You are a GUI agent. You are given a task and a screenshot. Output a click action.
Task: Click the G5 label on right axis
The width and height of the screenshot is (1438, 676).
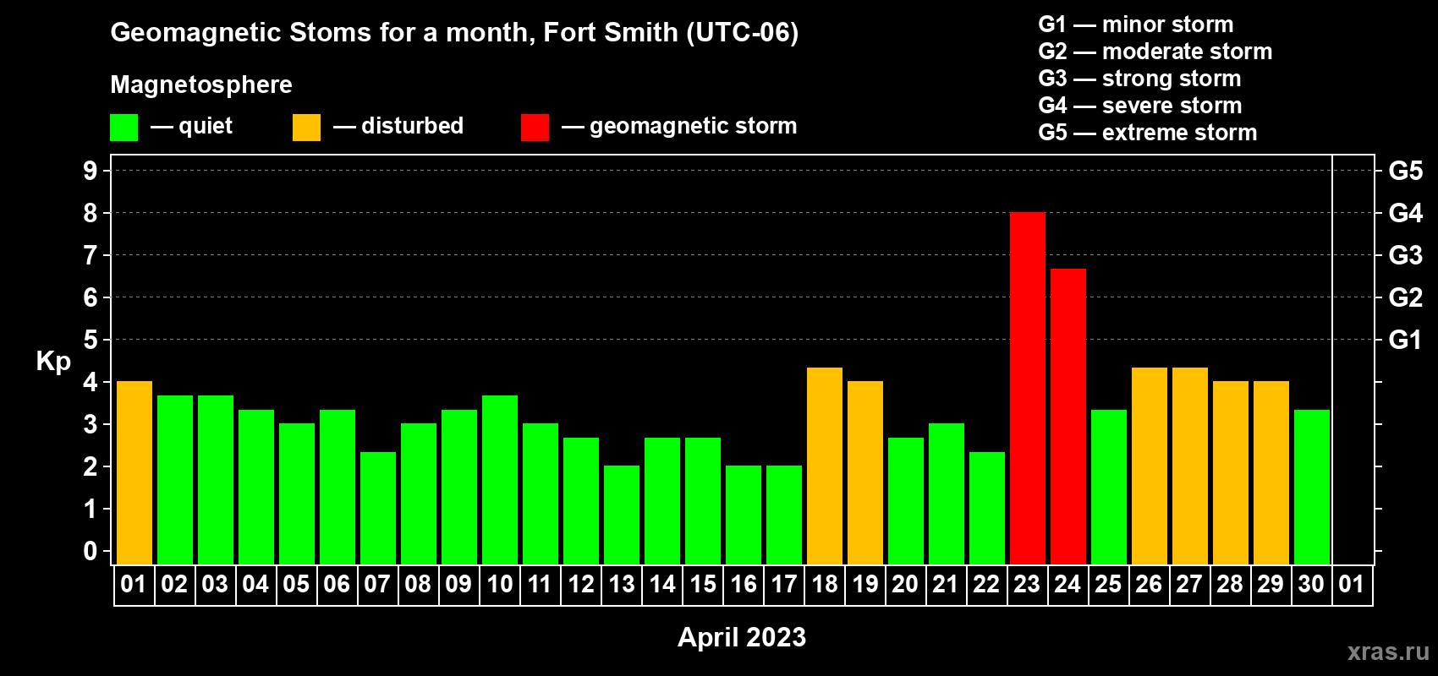[x=1406, y=171]
